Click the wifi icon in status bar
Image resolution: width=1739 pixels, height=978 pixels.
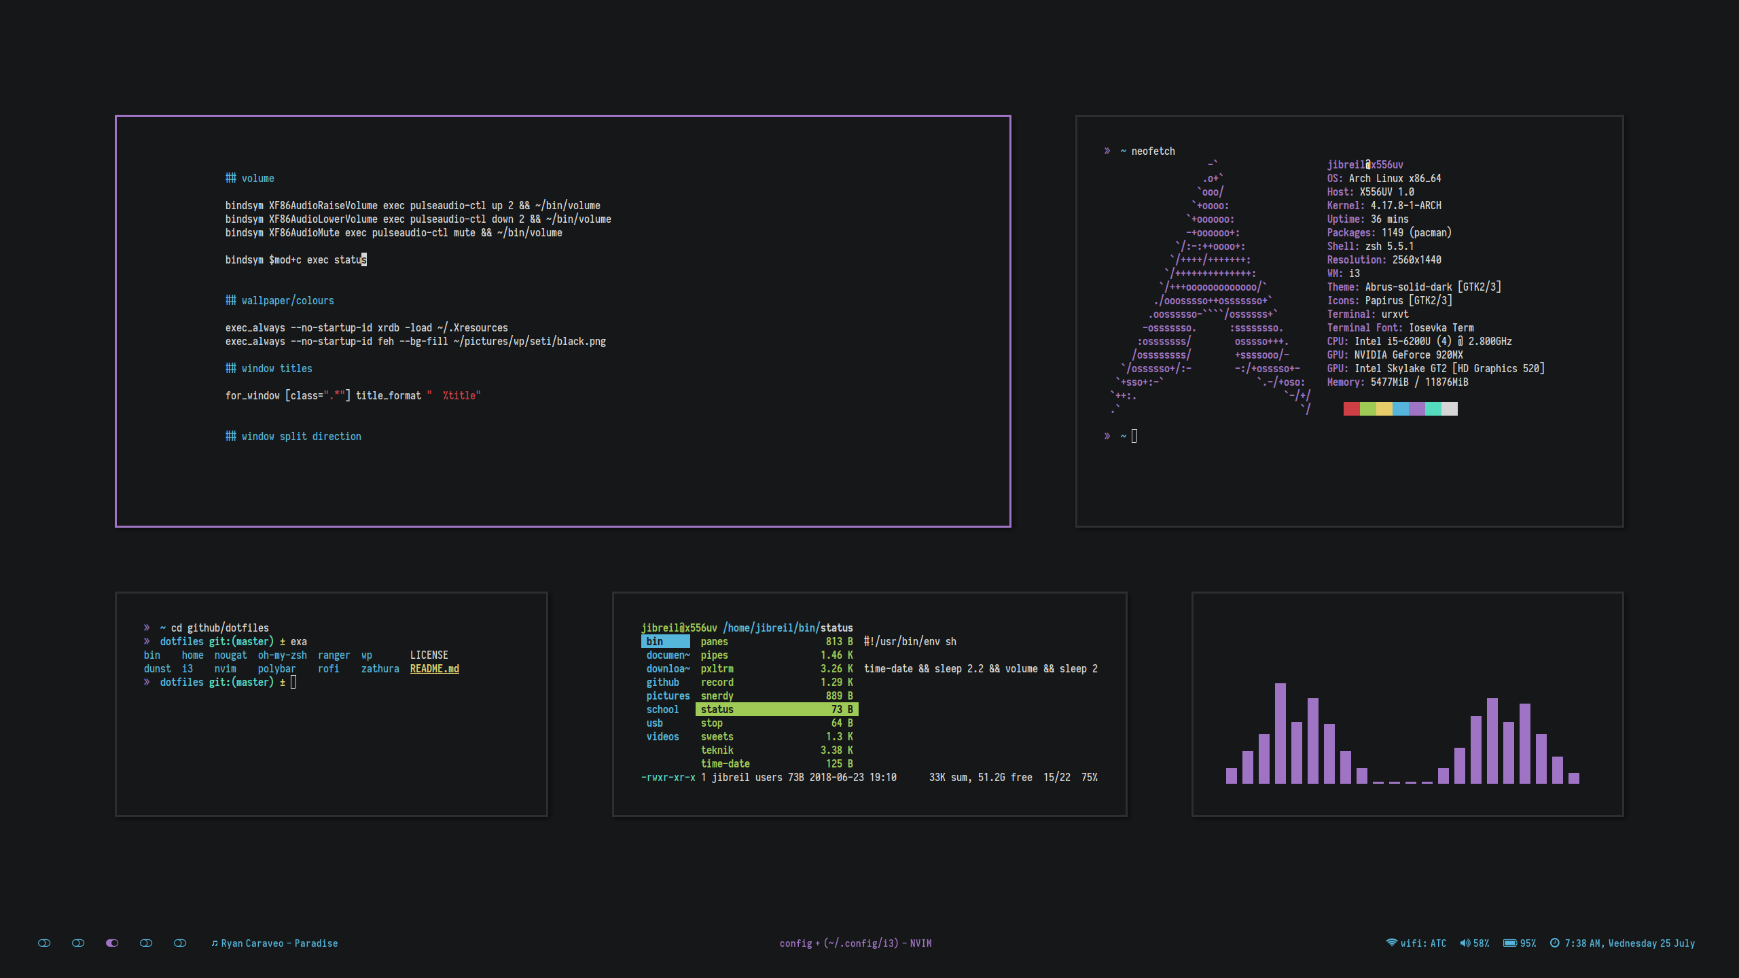point(1391,943)
